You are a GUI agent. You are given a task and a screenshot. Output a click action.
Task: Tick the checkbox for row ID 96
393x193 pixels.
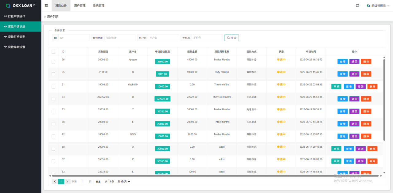coord(53,62)
